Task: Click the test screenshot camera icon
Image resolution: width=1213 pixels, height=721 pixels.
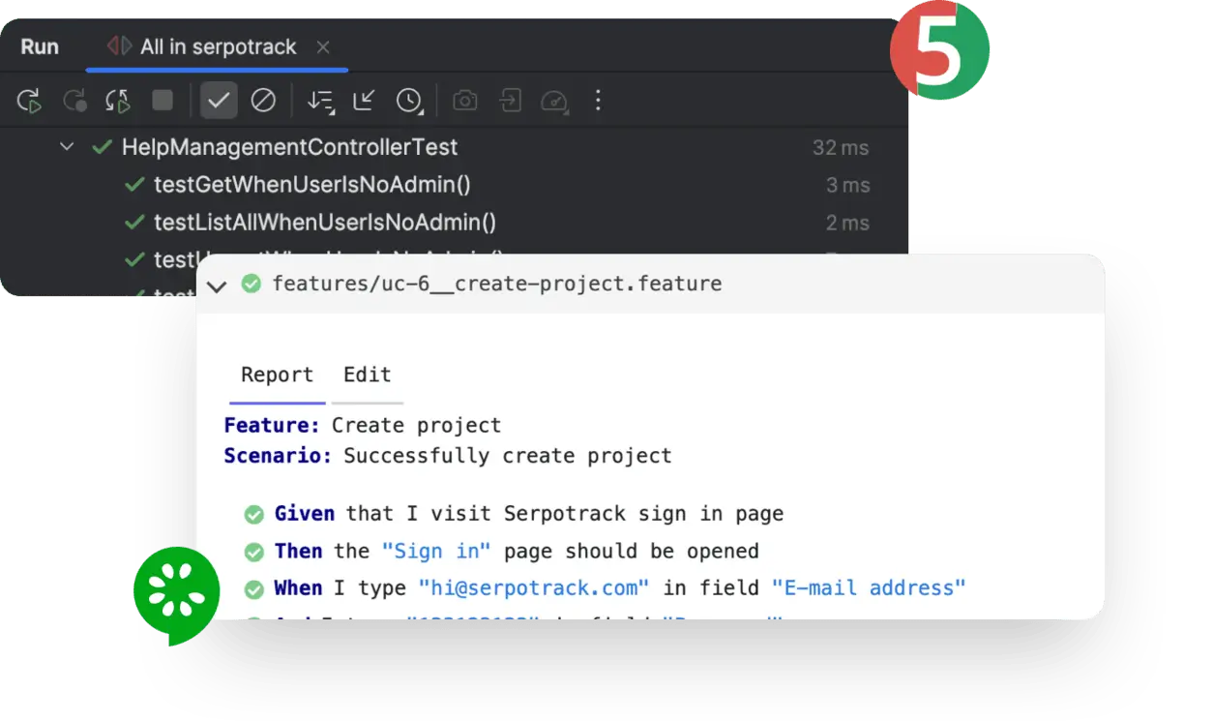Action: (x=464, y=100)
